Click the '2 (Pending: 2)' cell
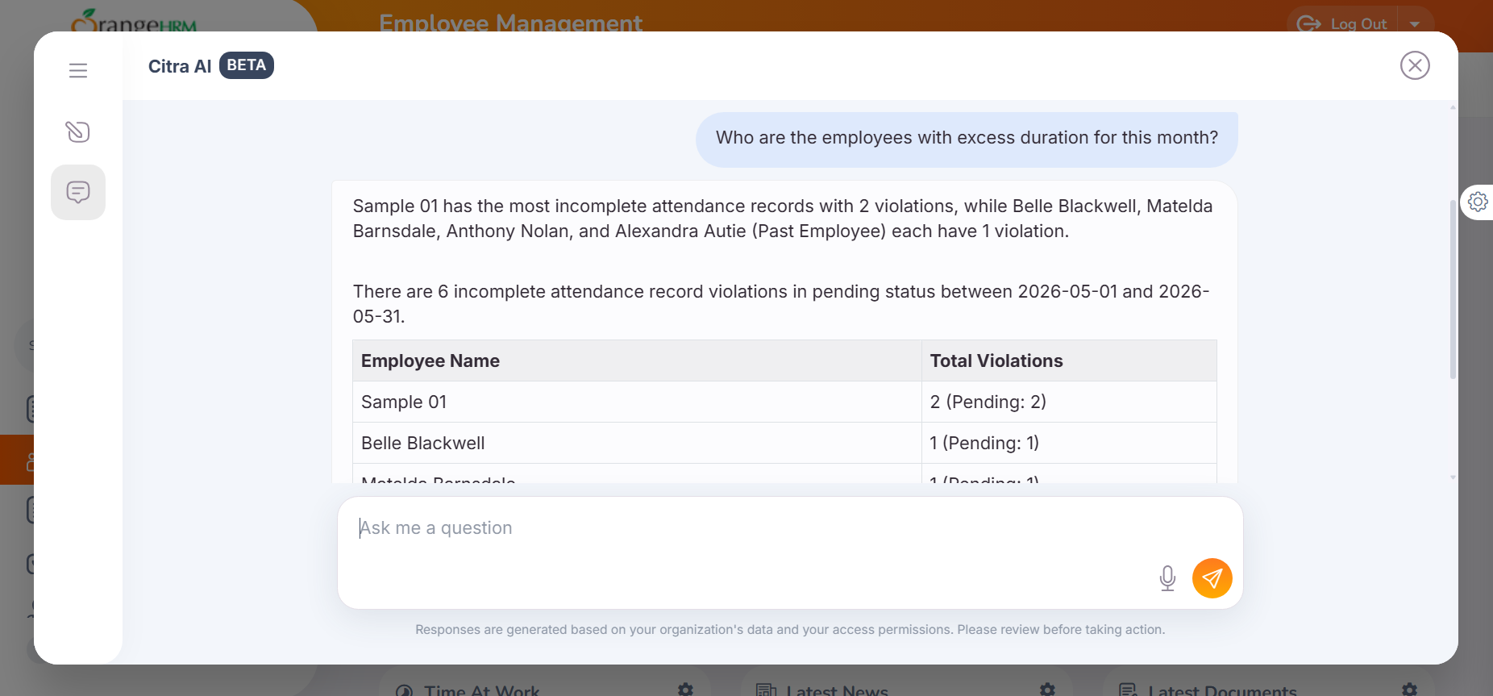The image size is (1493, 696). point(1069,402)
